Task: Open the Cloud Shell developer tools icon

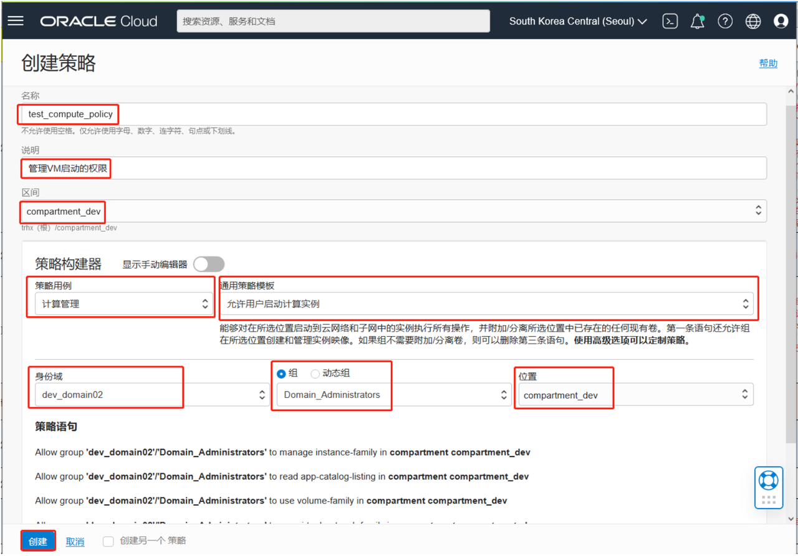Action: coord(670,21)
